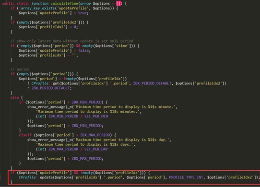Click the string ending with 'days.'

(x=84, y=144)
